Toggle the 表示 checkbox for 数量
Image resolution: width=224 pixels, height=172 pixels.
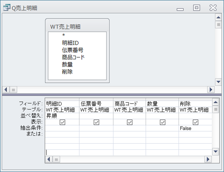click(x=162, y=122)
